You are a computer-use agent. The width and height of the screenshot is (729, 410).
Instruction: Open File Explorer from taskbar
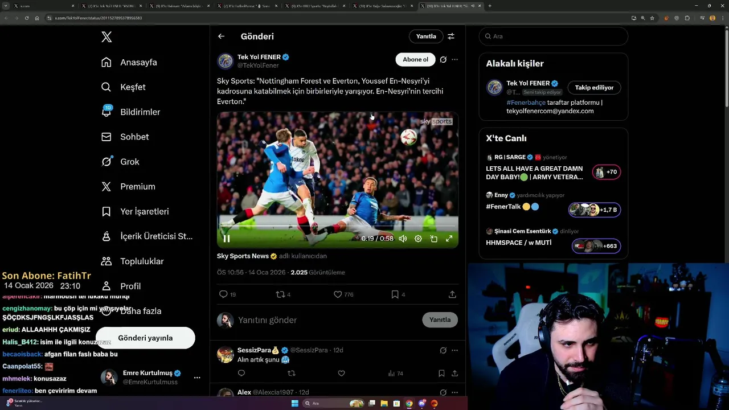(384, 404)
